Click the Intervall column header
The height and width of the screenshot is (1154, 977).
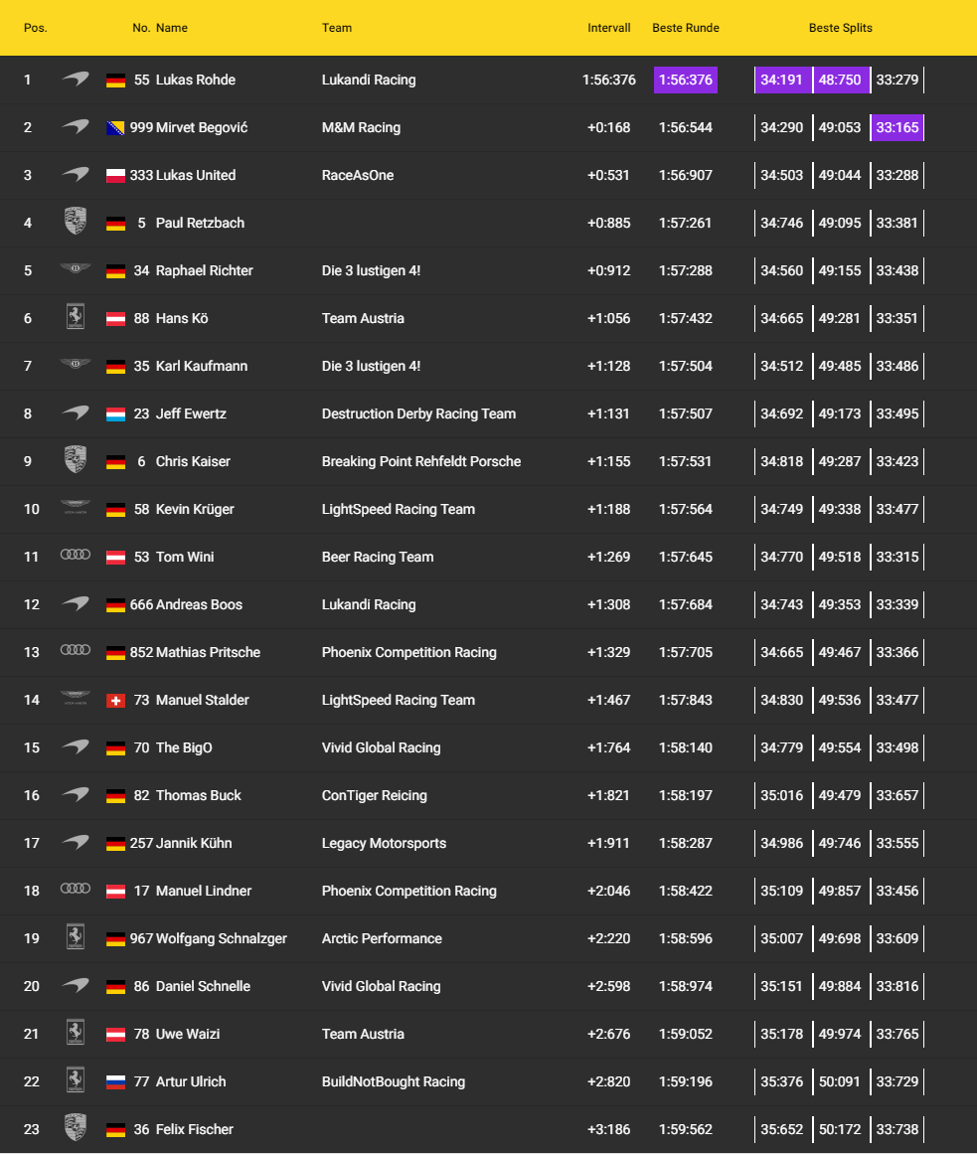609,28
